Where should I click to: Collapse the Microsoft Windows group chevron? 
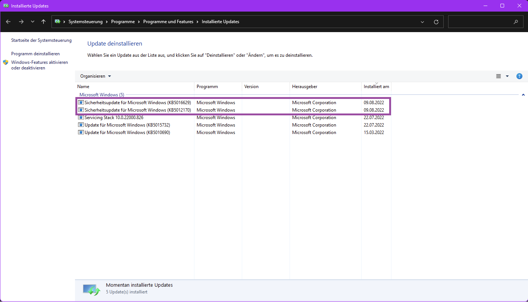[x=523, y=95]
